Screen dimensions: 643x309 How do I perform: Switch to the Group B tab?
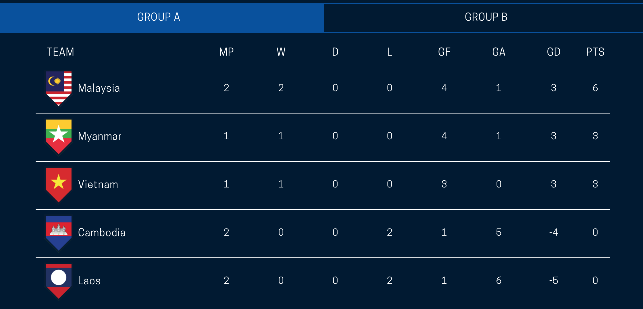pyautogui.click(x=486, y=17)
